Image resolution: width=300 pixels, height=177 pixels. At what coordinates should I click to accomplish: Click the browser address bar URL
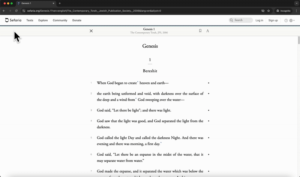(x=94, y=11)
